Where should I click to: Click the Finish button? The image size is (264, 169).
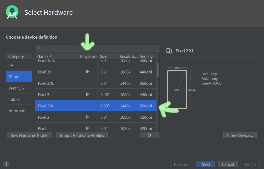[x=250, y=164]
